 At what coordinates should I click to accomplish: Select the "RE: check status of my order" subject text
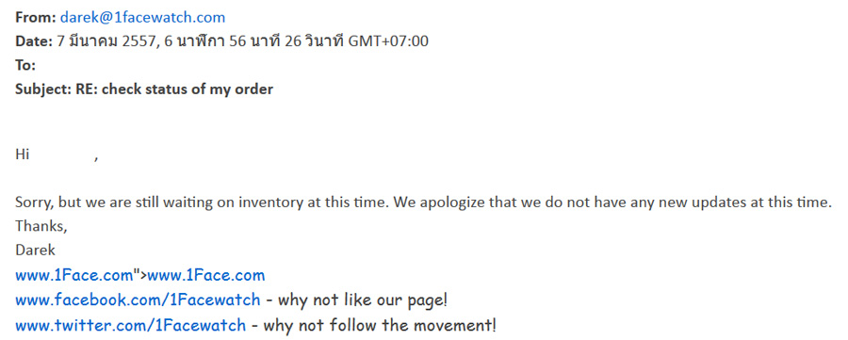coord(173,89)
